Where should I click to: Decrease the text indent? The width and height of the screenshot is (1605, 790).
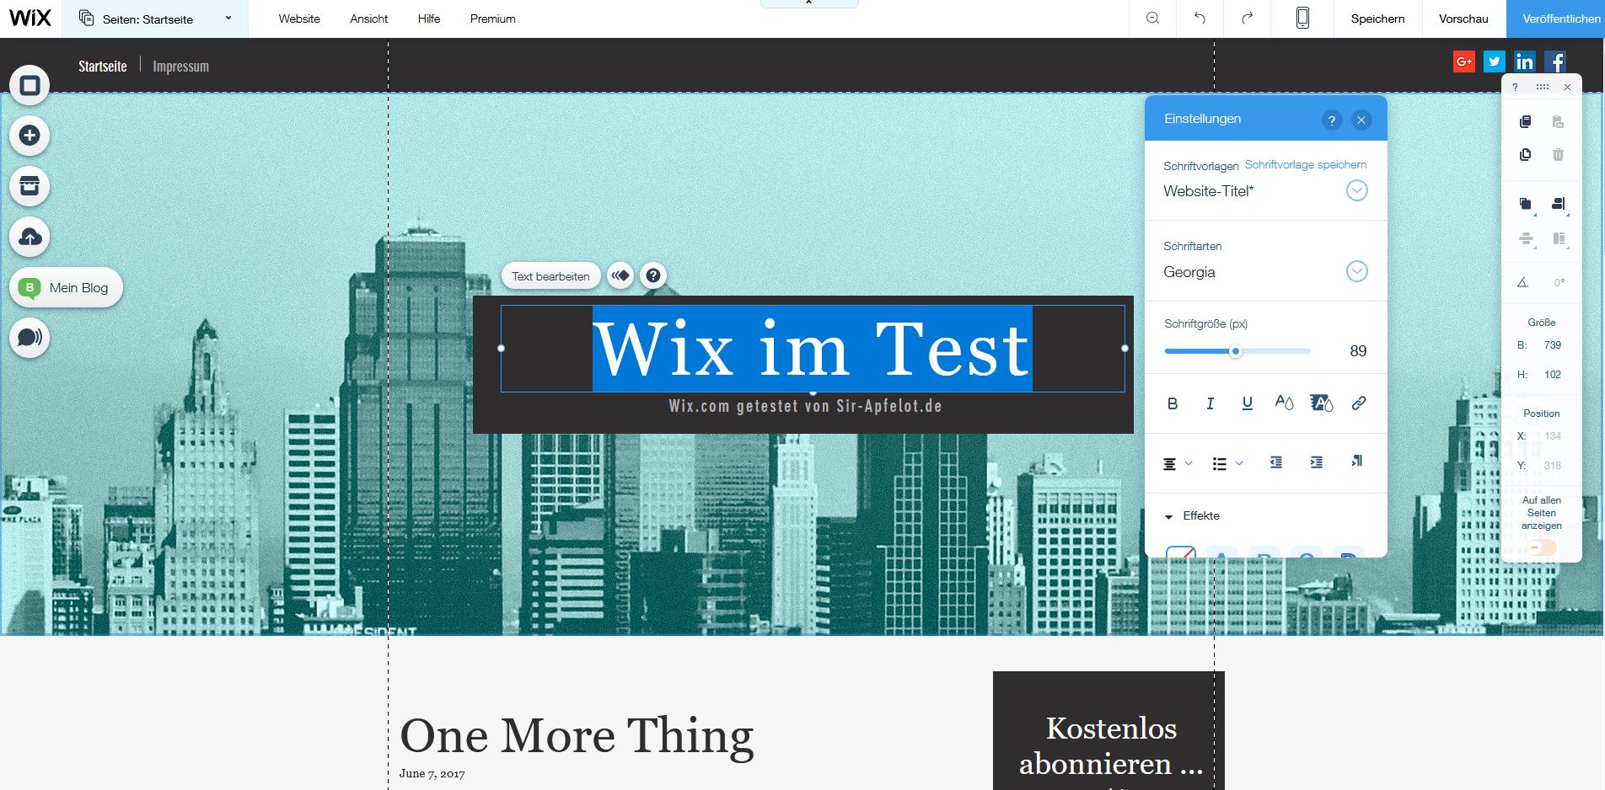point(1276,462)
